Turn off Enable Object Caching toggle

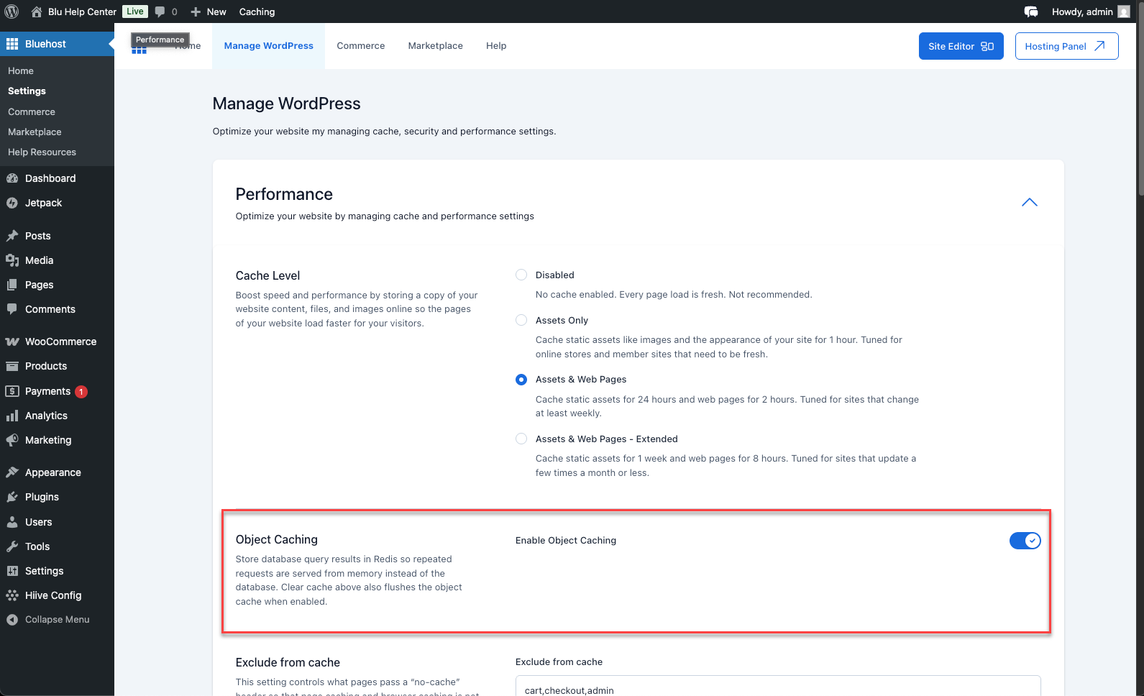(x=1025, y=541)
